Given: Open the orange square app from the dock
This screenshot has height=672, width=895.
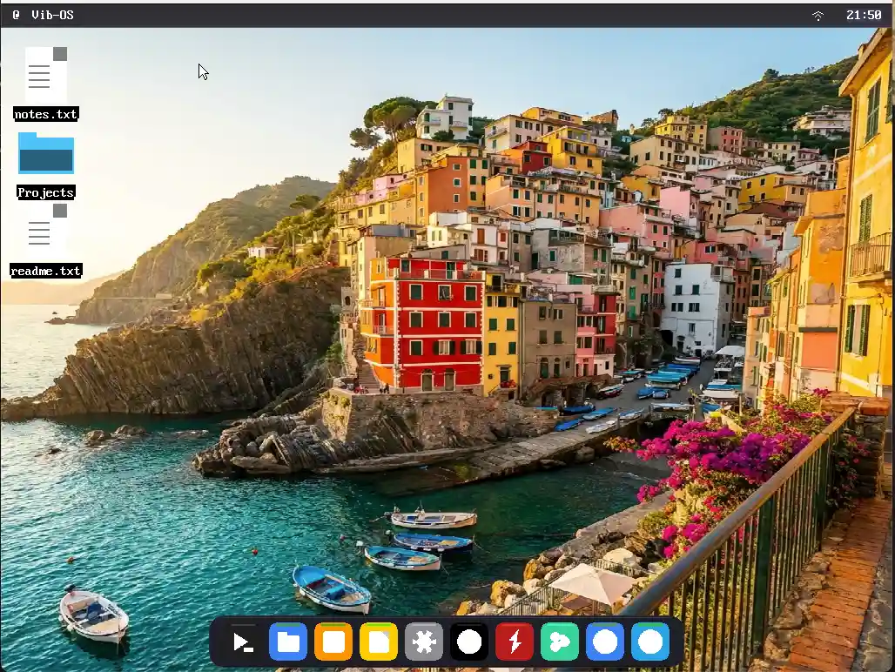Looking at the screenshot, I should coord(333,642).
